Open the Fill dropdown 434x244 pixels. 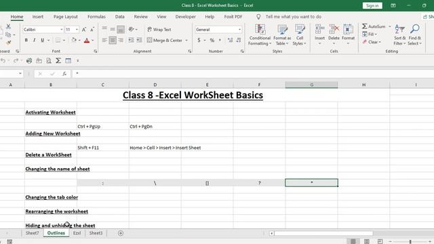[x=370, y=34]
